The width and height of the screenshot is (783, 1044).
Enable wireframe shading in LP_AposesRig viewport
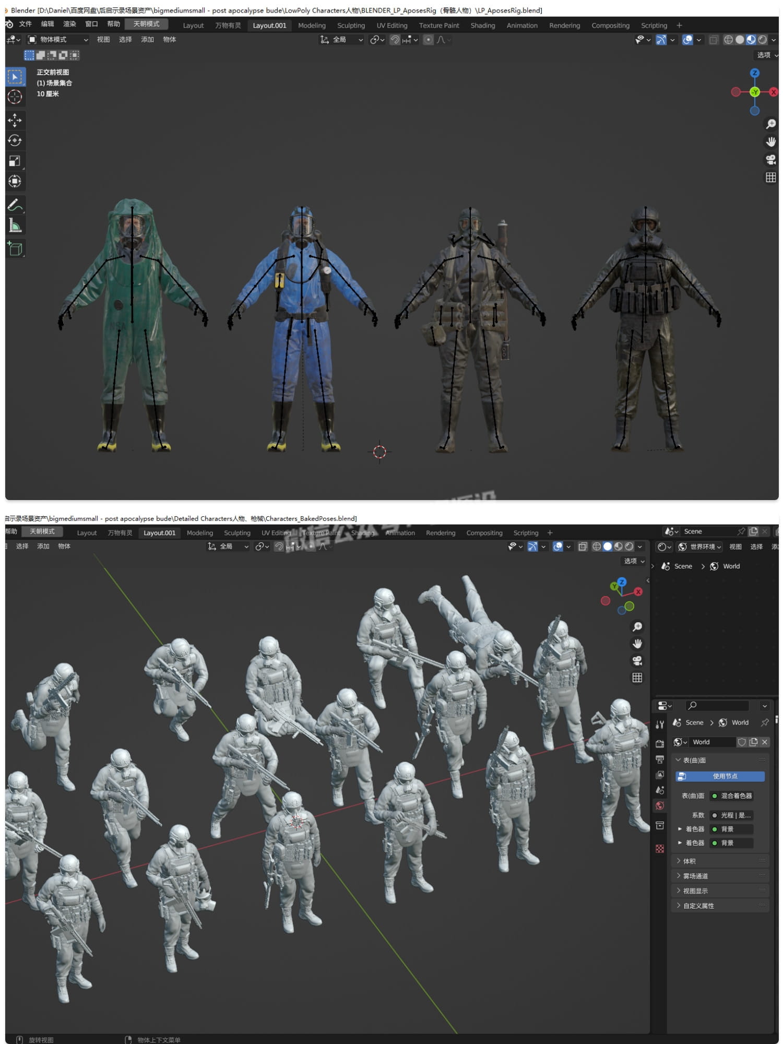click(728, 40)
